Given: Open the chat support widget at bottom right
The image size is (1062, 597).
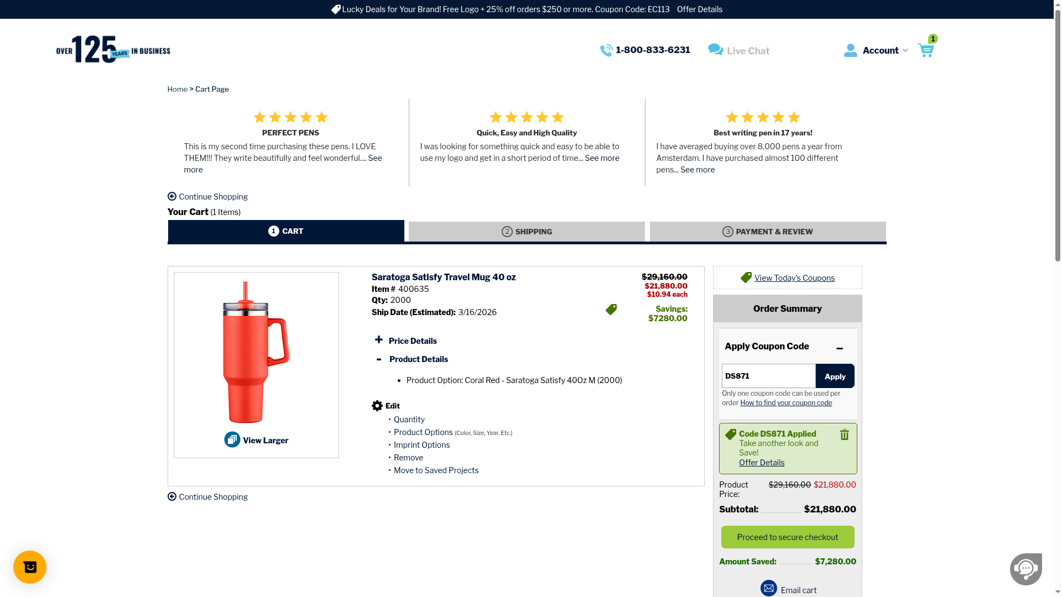Looking at the screenshot, I should click(x=1025, y=568).
